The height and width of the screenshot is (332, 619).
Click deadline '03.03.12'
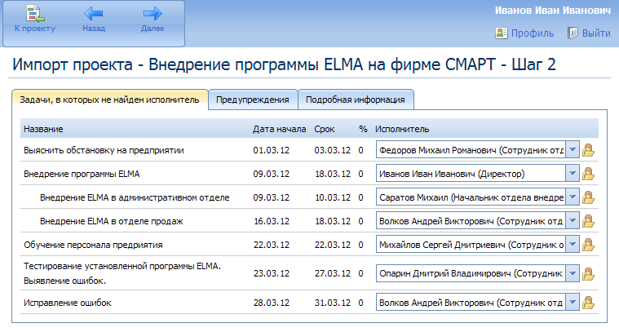[333, 150]
